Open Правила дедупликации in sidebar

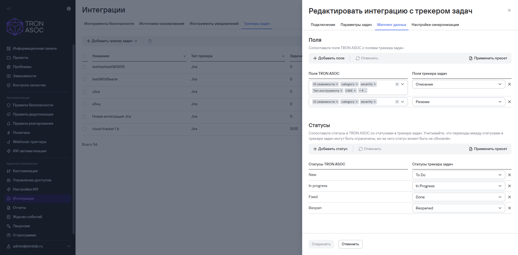tap(33, 114)
